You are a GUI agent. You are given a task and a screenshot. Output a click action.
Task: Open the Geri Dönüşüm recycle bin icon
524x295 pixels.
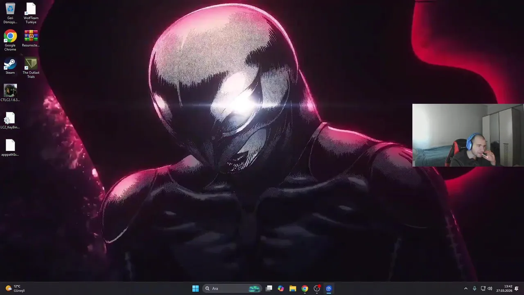click(x=10, y=13)
